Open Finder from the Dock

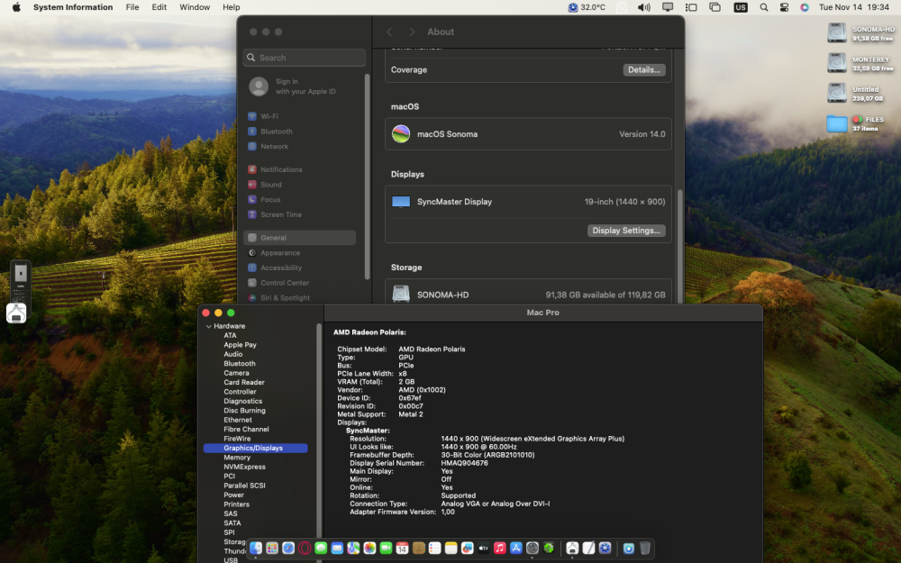pyautogui.click(x=256, y=548)
